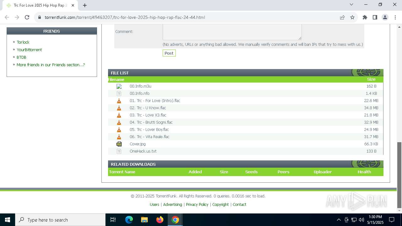View site information via the lock icon
Screen dimensions: 402x226
pos(40,17)
